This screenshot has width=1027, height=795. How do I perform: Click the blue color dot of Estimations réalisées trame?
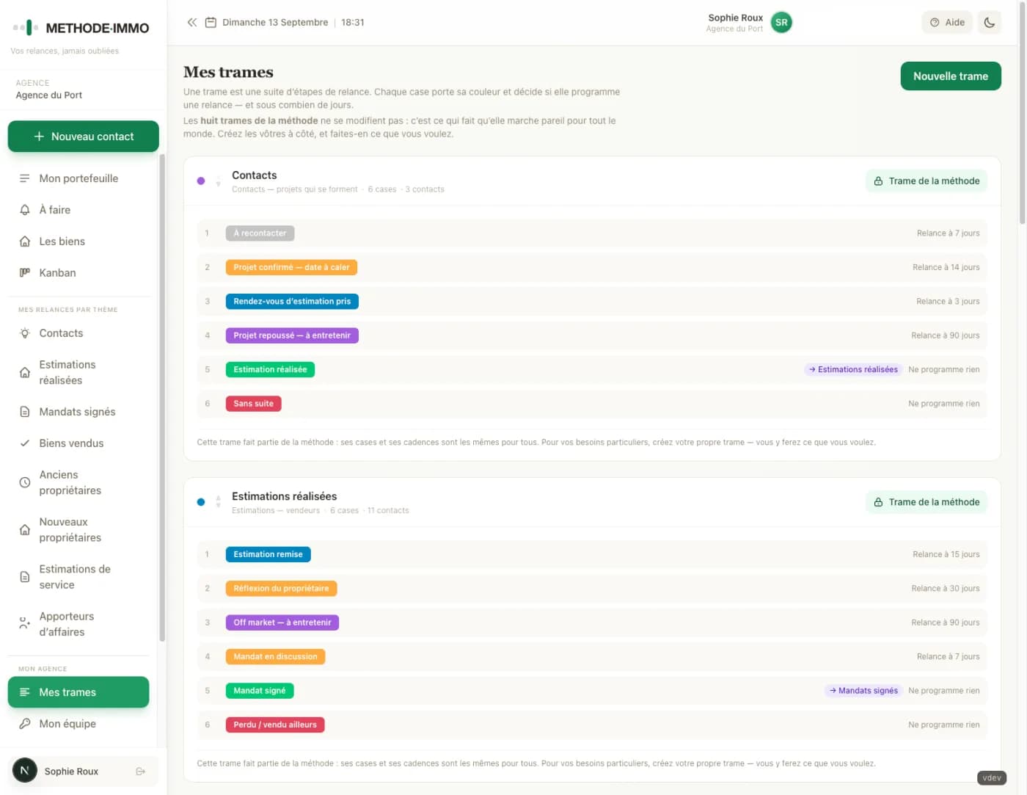[201, 502]
